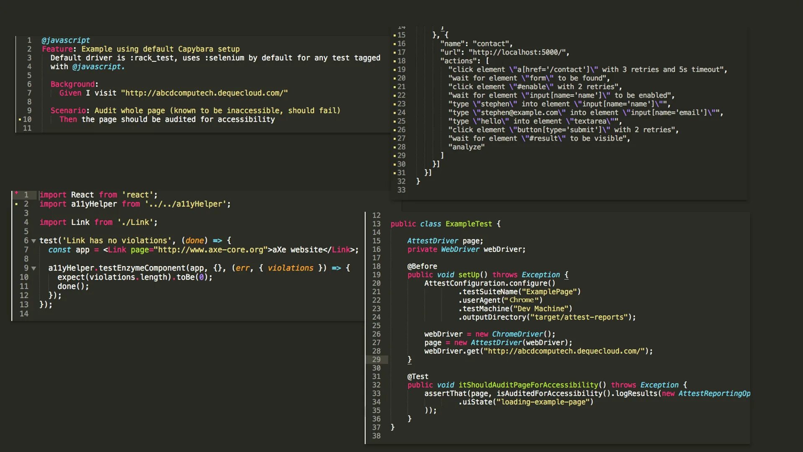Image resolution: width=803 pixels, height=452 pixels.
Task: Click the '../../a11yHelper' import path
Action: point(186,204)
